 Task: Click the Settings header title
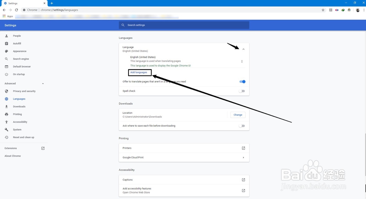(x=10, y=25)
